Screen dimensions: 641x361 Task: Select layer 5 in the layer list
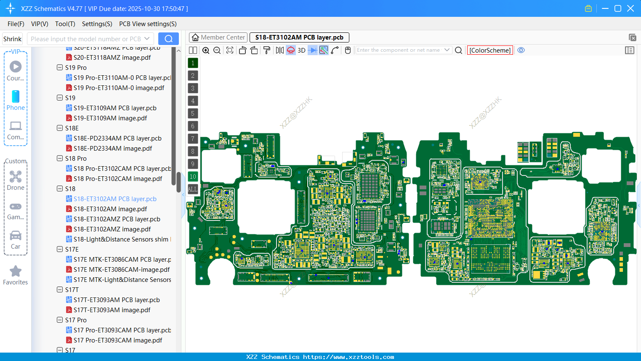(x=192, y=114)
